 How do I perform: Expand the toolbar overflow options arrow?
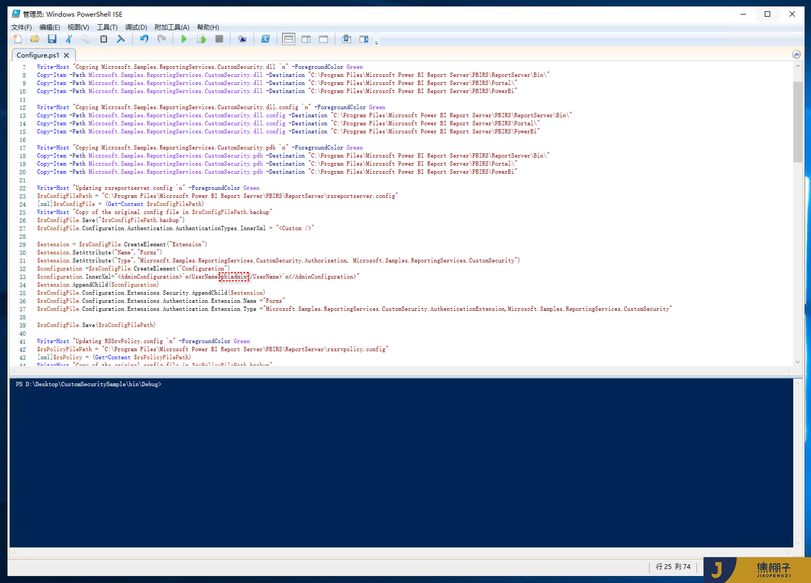pos(376,41)
